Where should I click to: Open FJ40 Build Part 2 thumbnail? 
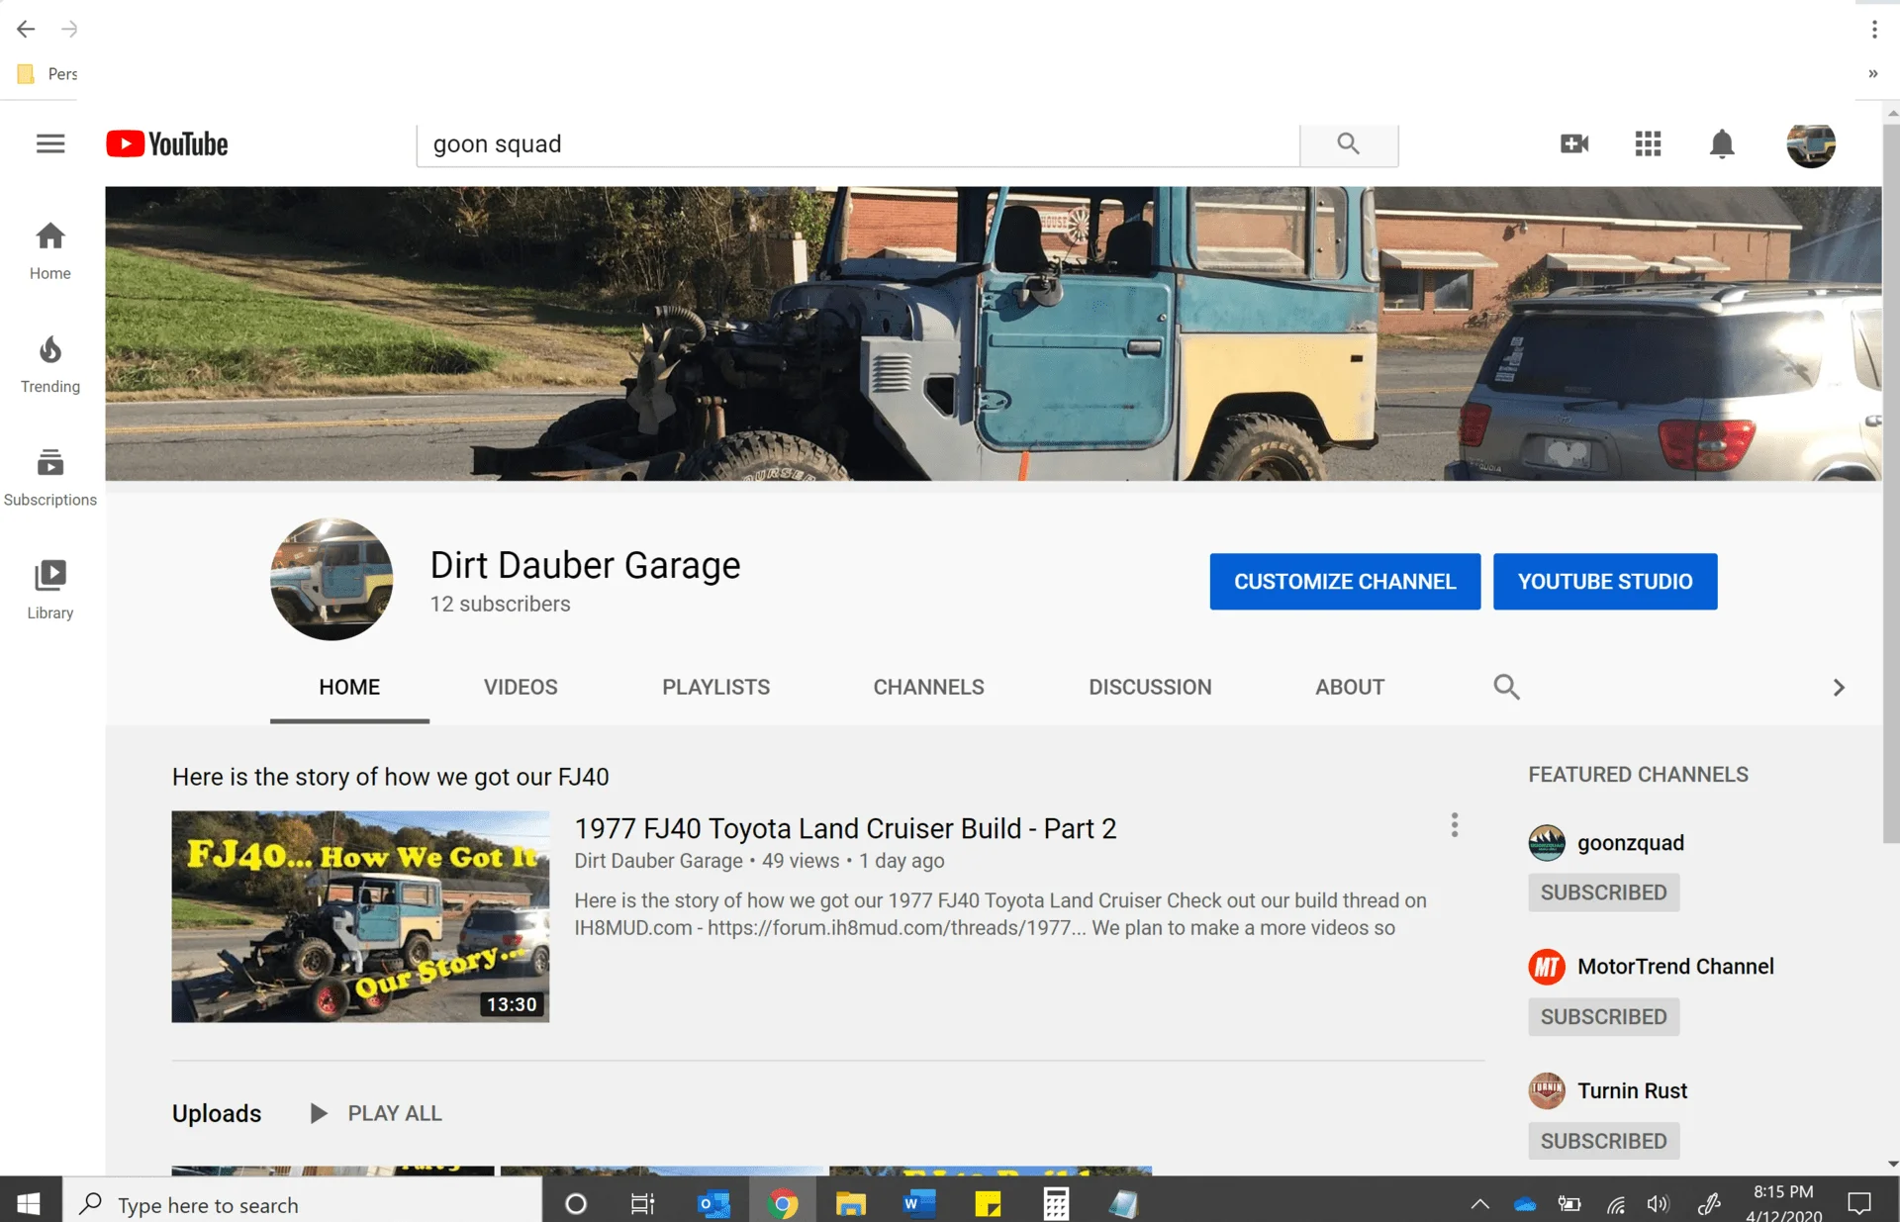360,916
